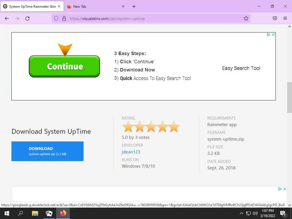Open the notification center icon
This screenshot has width=292, height=219.
click(283, 213)
